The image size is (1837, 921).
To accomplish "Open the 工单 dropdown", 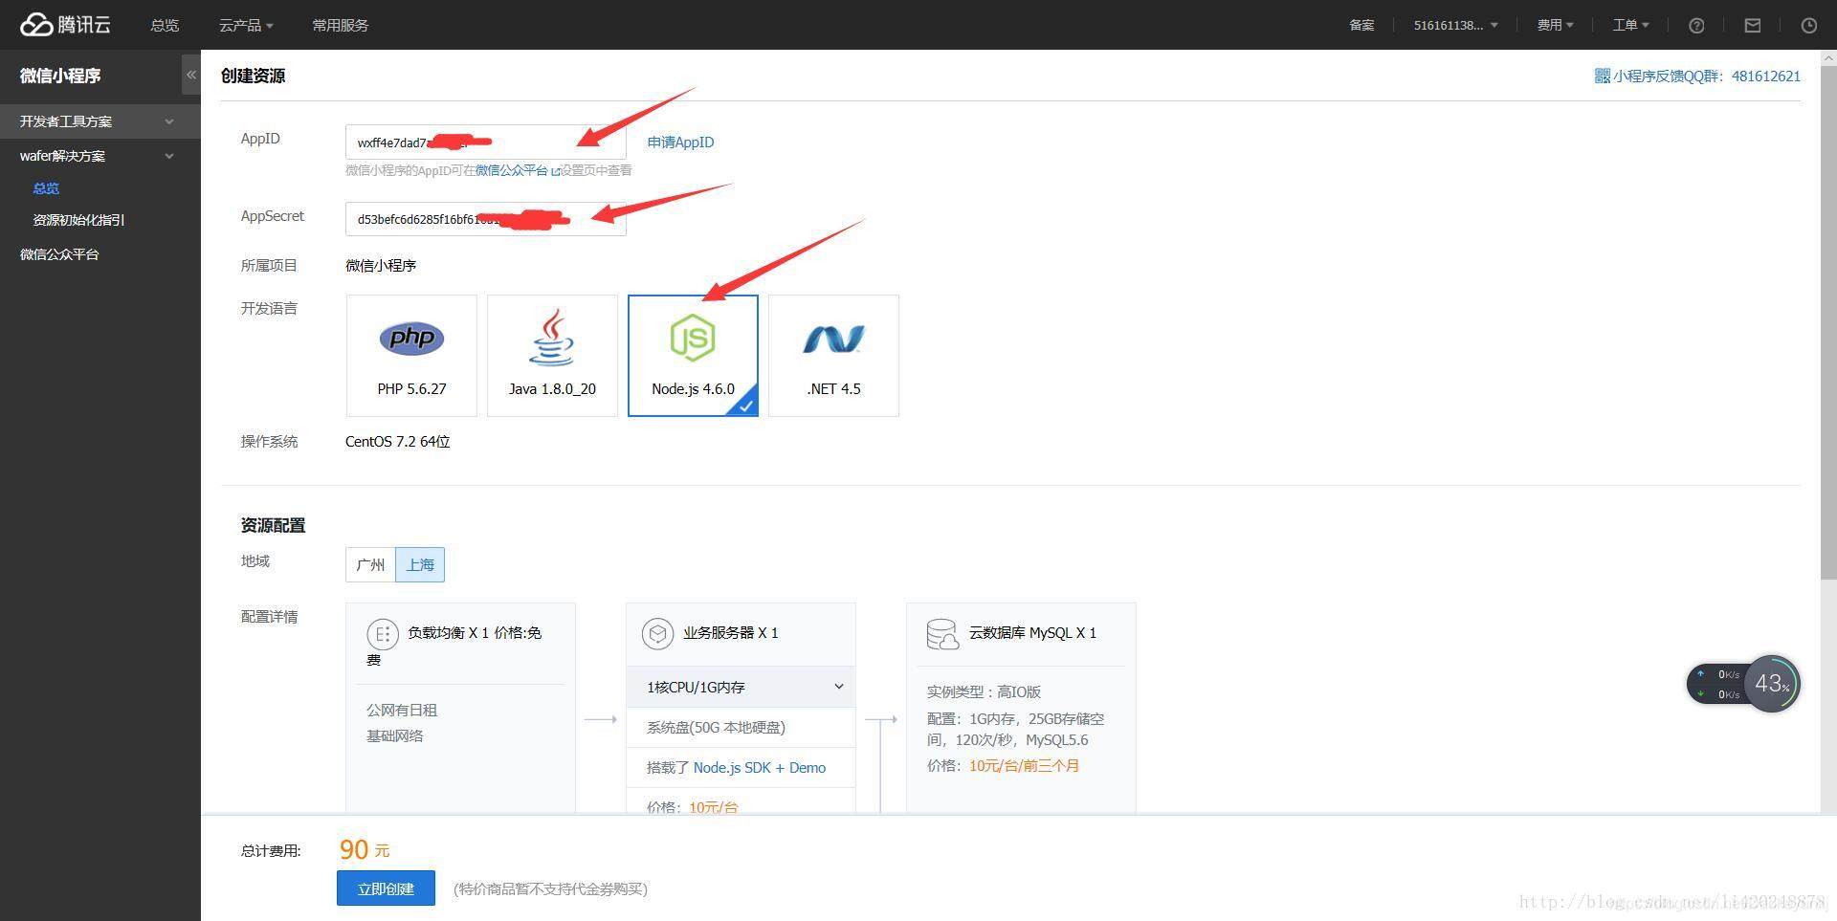I will pos(1630,26).
